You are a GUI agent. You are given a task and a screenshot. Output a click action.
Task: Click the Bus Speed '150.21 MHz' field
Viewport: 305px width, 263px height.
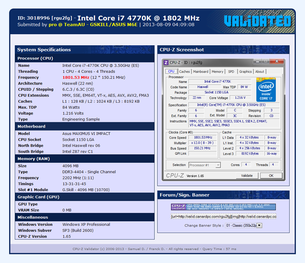tap(203, 148)
